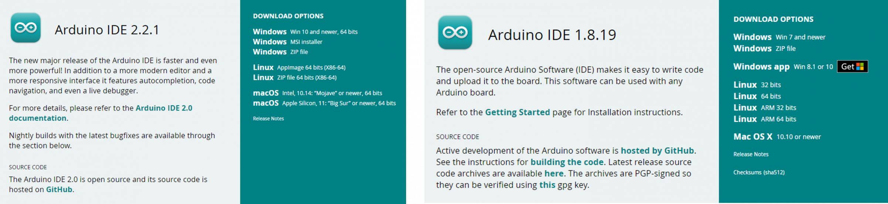
Task: Click the building the code link
Action: click(x=567, y=162)
